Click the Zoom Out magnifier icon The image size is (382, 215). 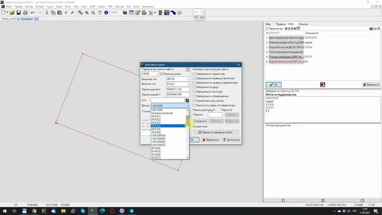[93, 13]
